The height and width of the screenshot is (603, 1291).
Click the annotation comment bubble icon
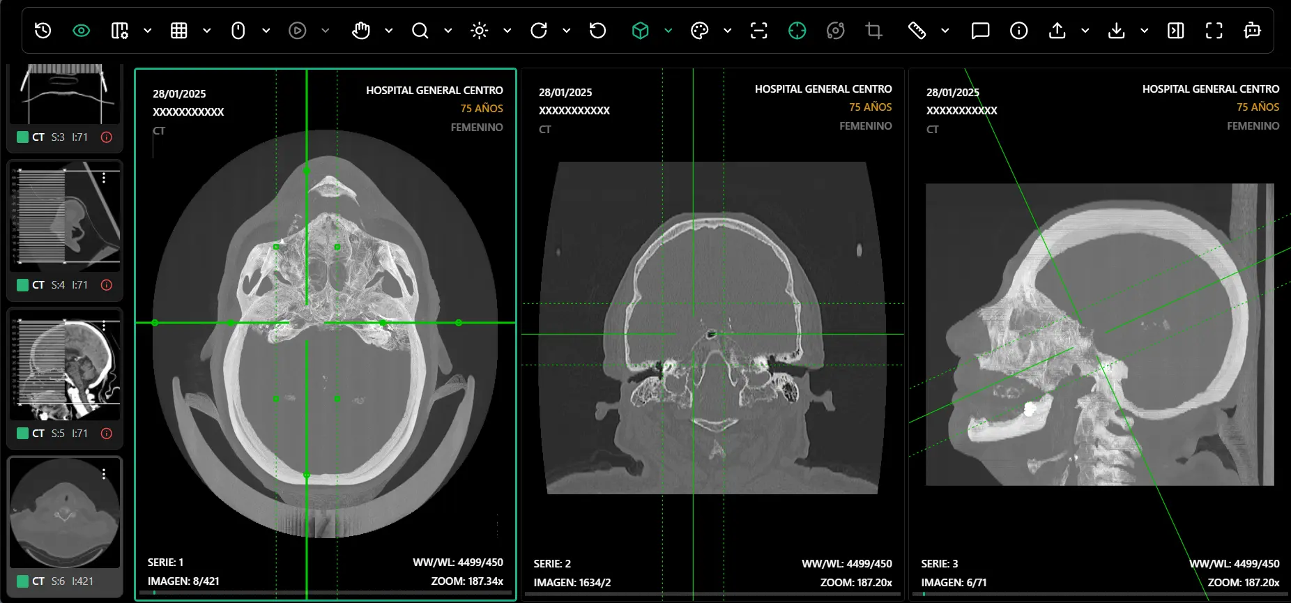[x=980, y=31]
